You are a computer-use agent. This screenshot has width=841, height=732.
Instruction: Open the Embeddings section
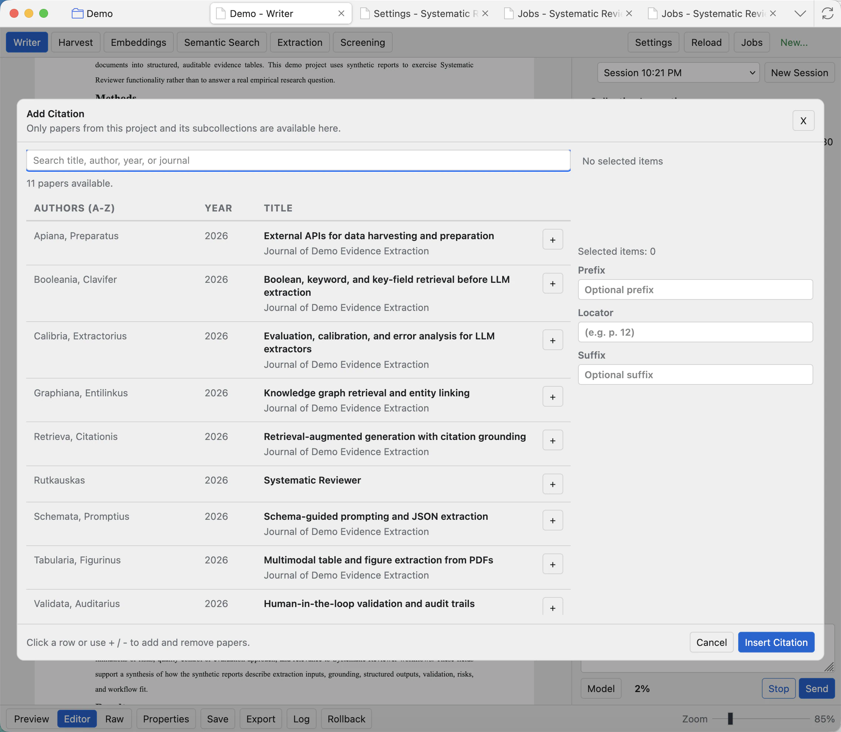(x=139, y=43)
